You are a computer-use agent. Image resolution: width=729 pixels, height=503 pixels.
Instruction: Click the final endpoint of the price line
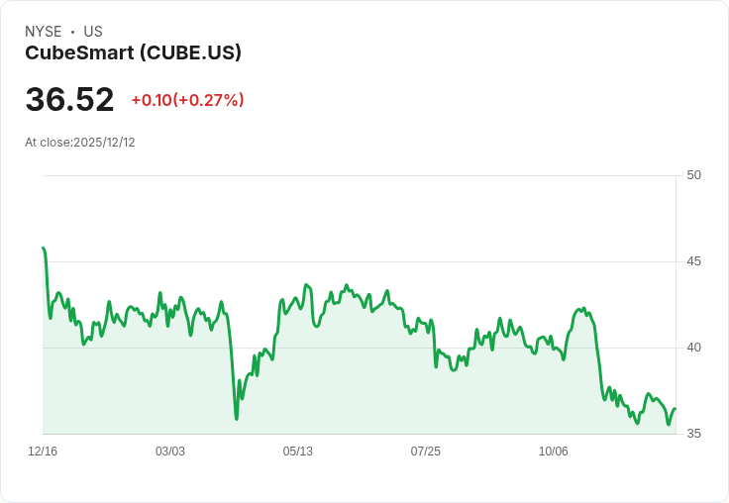pos(675,409)
